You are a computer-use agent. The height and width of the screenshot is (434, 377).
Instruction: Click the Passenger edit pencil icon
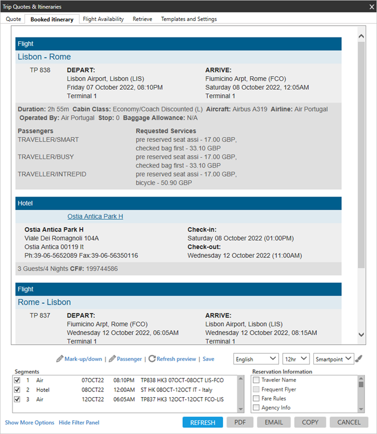pyautogui.click(x=112, y=359)
